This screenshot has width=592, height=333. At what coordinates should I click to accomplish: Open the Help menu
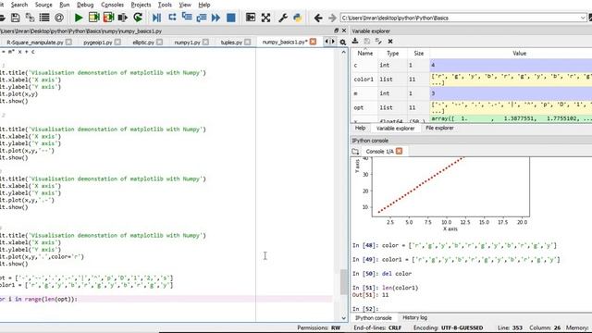pos(204,5)
